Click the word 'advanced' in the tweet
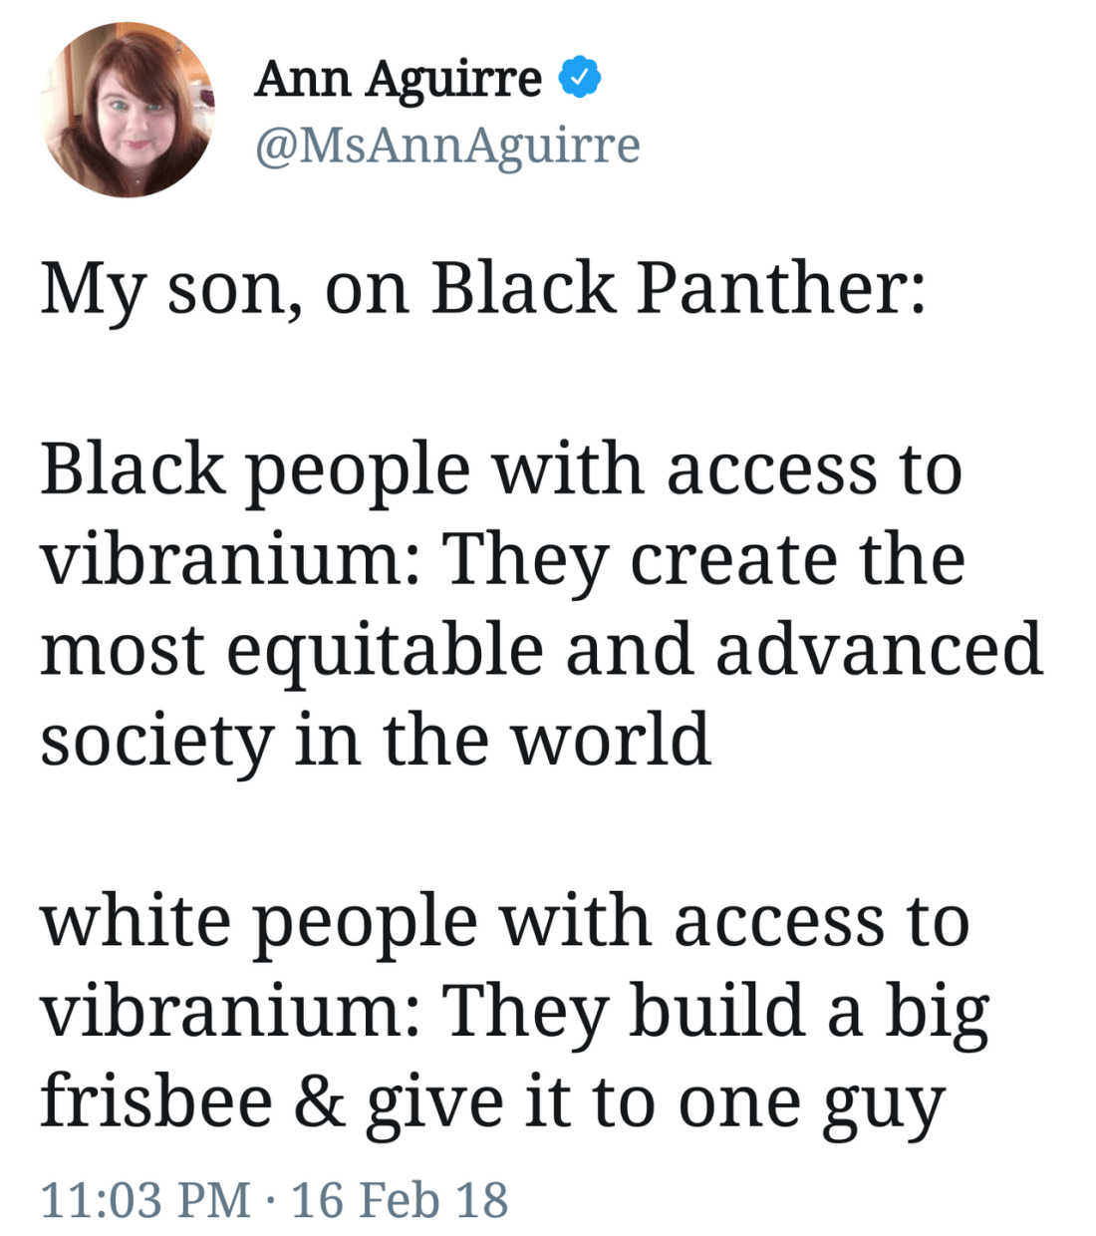 pyautogui.click(x=878, y=648)
